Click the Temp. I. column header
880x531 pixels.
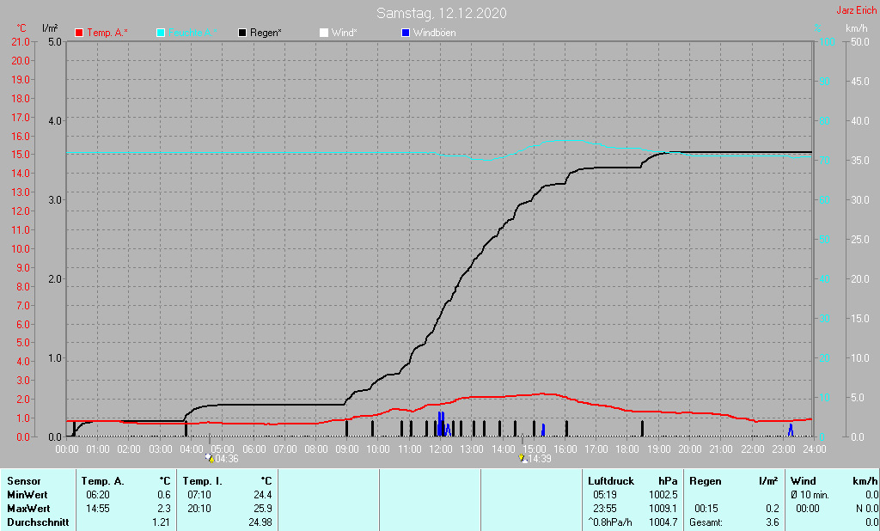(x=202, y=481)
